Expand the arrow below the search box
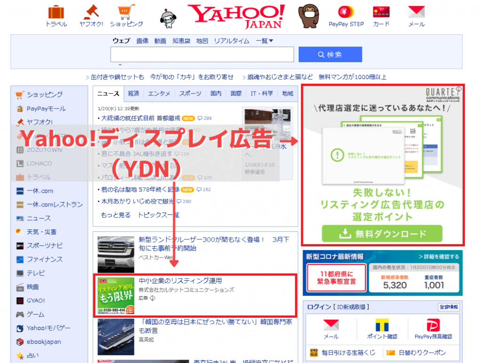 click(x=120, y=65)
